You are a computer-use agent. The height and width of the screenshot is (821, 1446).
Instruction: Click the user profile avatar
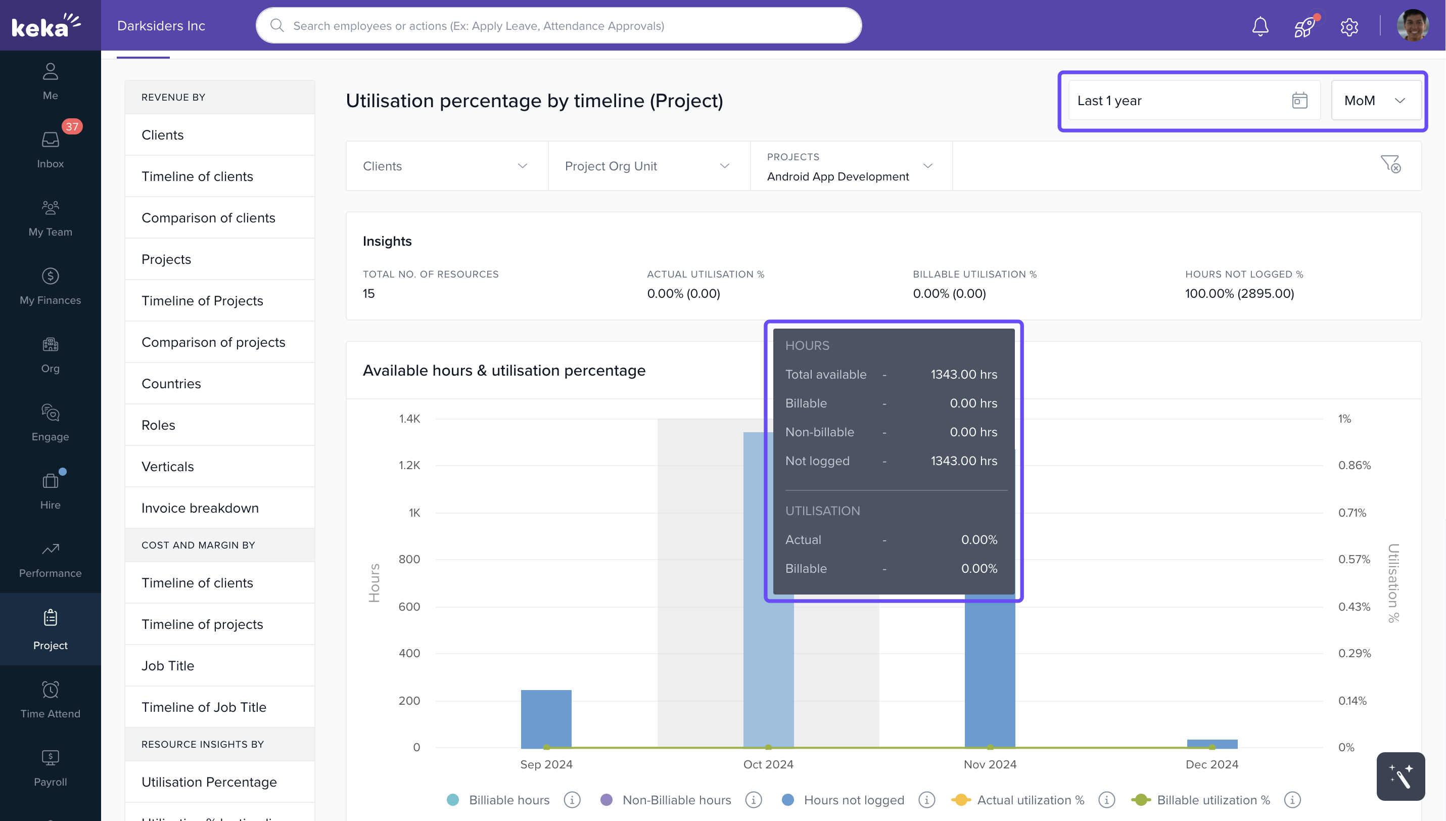pyautogui.click(x=1412, y=26)
